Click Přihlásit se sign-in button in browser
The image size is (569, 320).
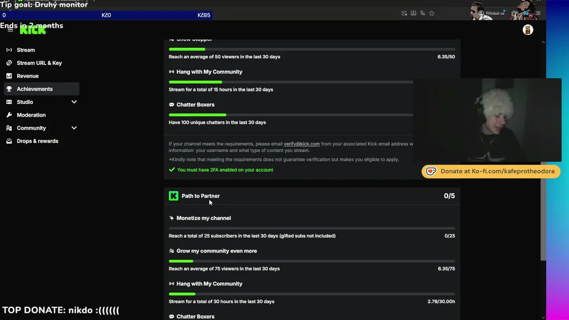pyautogui.click(x=491, y=13)
